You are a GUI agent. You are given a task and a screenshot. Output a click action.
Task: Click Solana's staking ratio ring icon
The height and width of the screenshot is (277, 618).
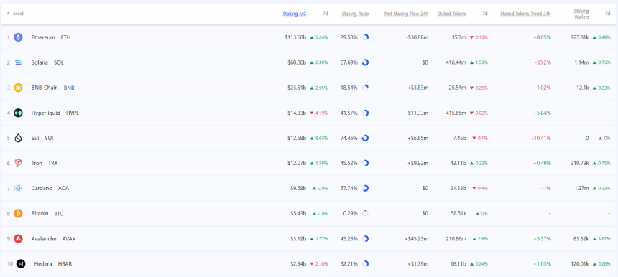pos(365,62)
